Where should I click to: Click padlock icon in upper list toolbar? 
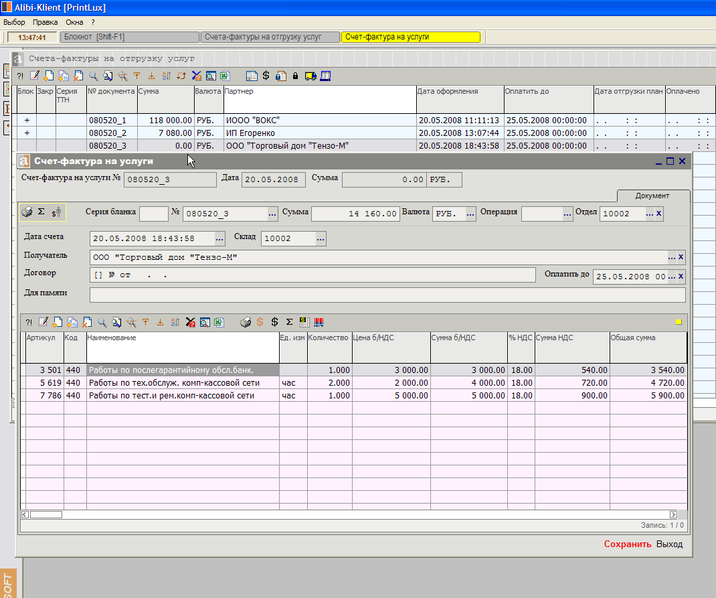click(x=296, y=76)
